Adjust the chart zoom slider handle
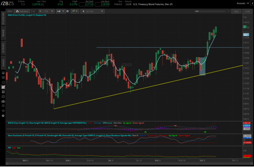The image size is (254, 167). [x=197, y=11]
